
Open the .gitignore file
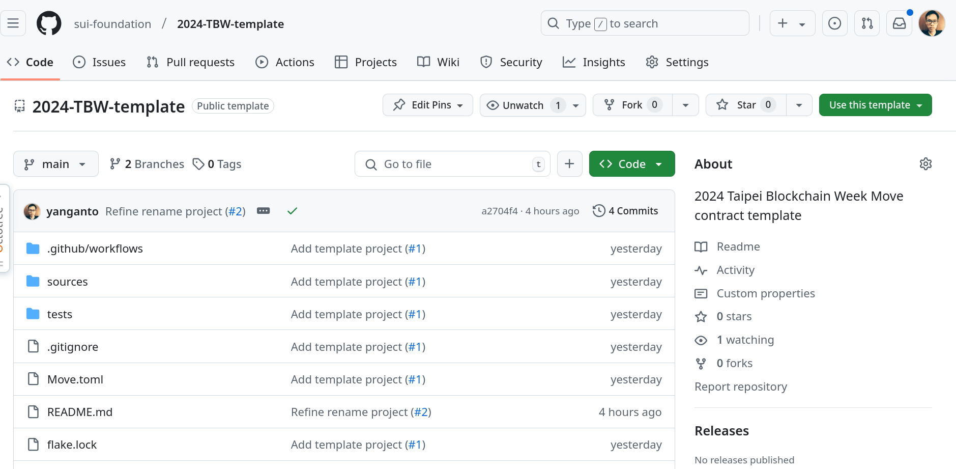pyautogui.click(x=73, y=347)
